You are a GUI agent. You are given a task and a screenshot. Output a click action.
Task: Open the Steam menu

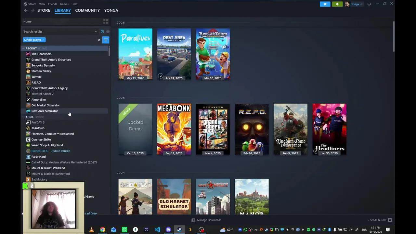(32, 4)
